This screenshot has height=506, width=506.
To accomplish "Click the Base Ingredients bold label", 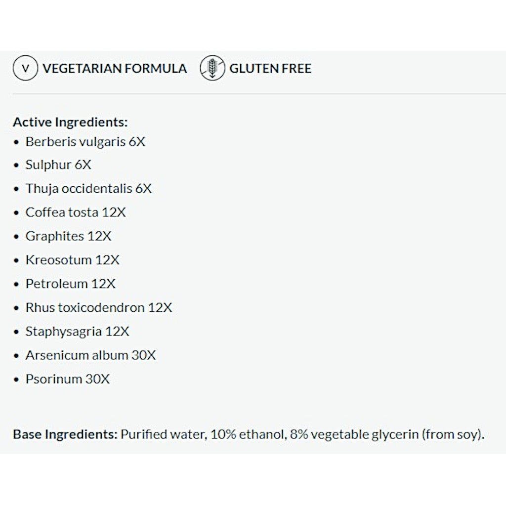I will tap(65, 434).
